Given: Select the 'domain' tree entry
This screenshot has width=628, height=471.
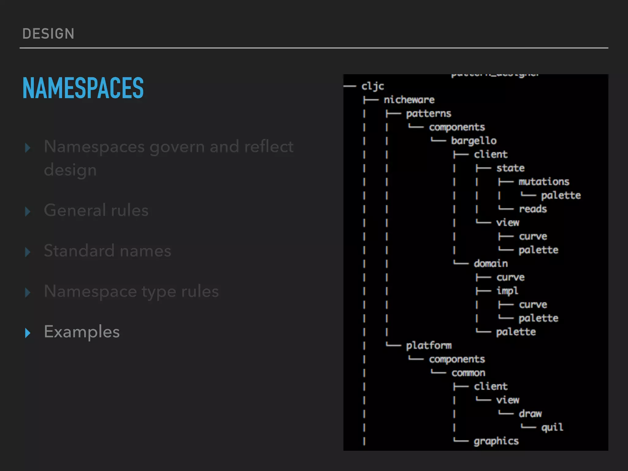Looking at the screenshot, I should [x=491, y=263].
